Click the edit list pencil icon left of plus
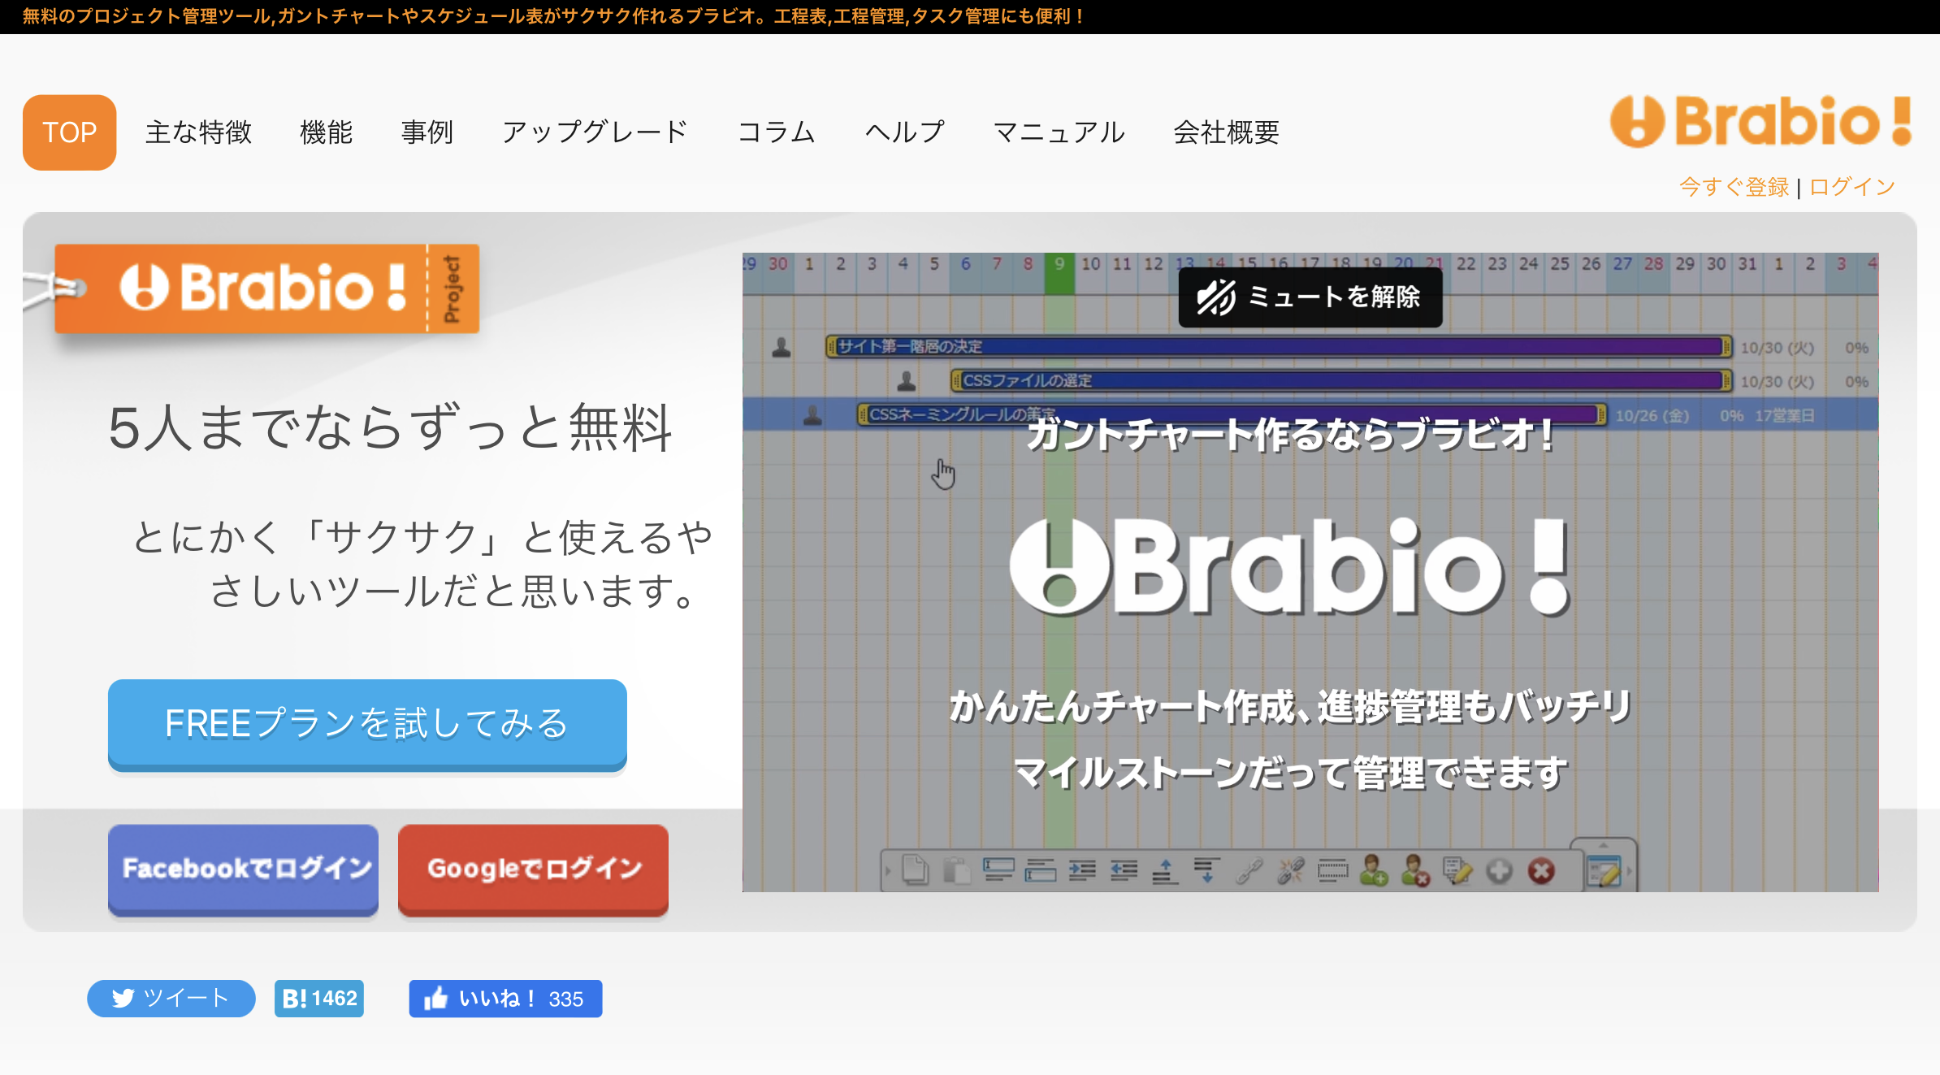 (1457, 870)
